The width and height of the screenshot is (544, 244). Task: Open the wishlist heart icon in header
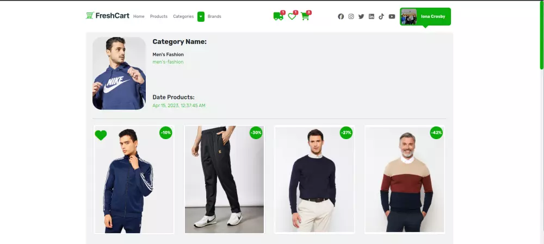point(292,16)
